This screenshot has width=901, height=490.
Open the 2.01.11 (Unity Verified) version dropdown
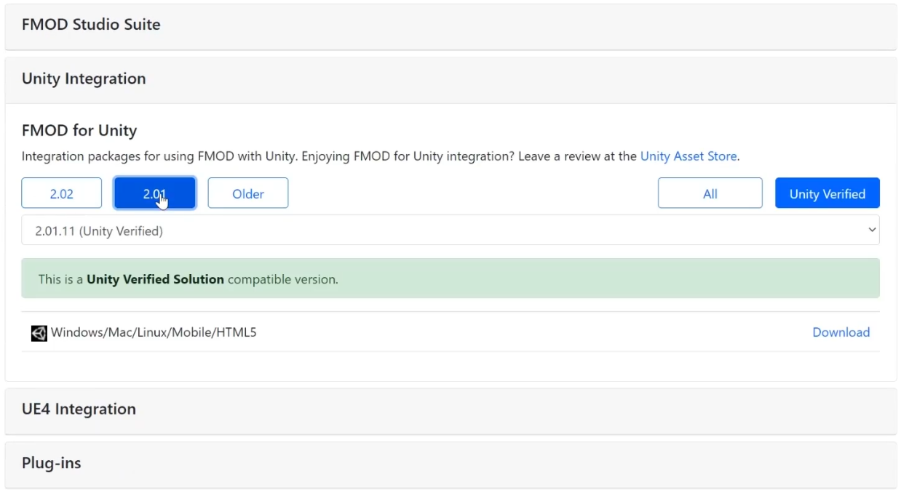tap(450, 230)
